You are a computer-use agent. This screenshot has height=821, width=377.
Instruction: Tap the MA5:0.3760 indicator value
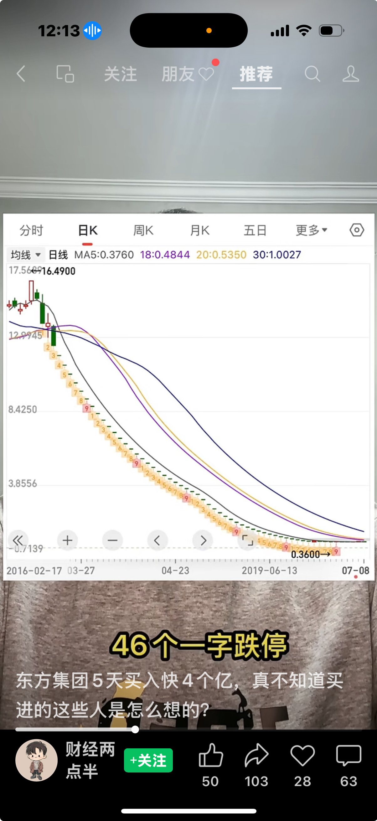104,255
